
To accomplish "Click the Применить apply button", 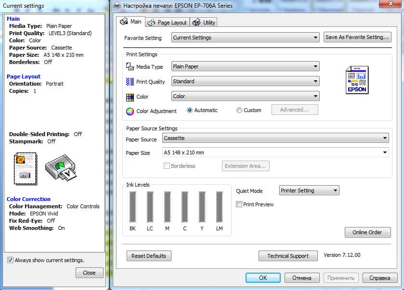I will pos(341,278).
